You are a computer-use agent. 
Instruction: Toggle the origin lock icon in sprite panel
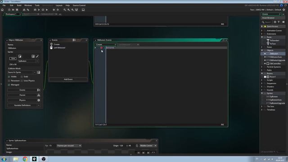click(137, 146)
